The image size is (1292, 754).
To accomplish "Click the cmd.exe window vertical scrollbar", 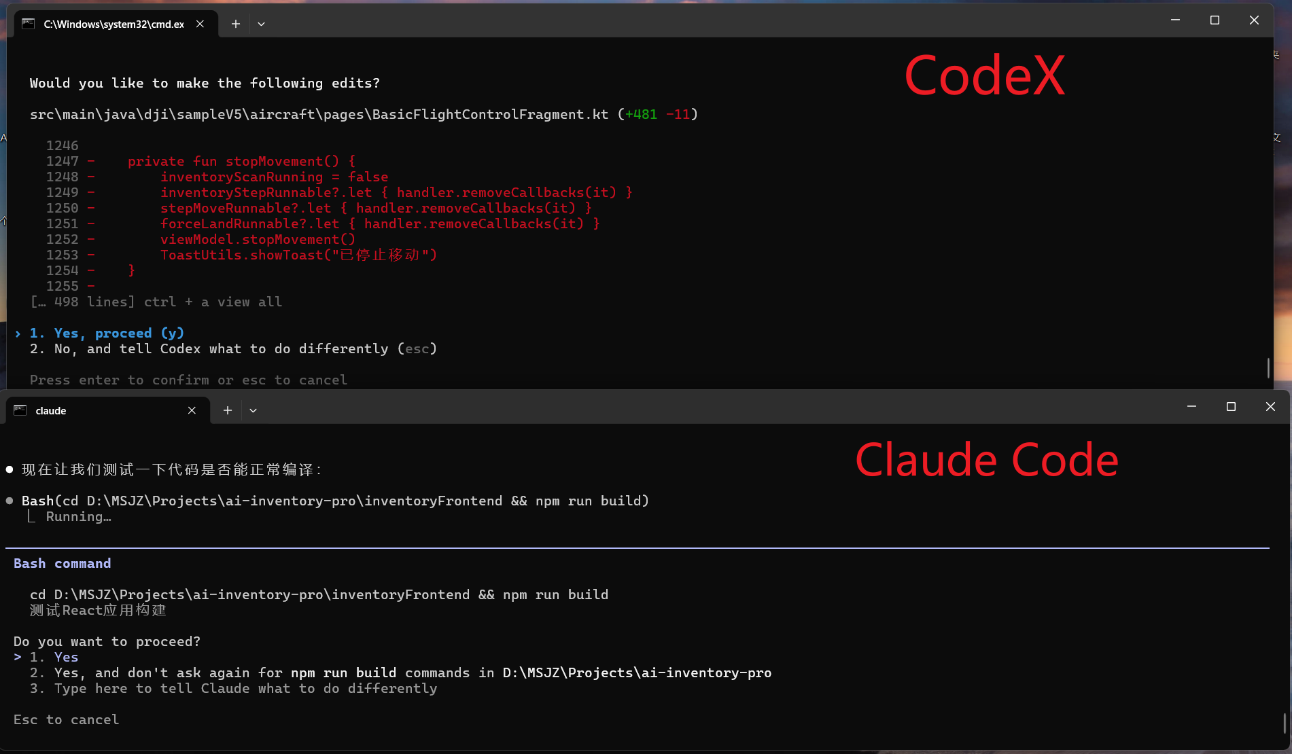I will point(1268,367).
